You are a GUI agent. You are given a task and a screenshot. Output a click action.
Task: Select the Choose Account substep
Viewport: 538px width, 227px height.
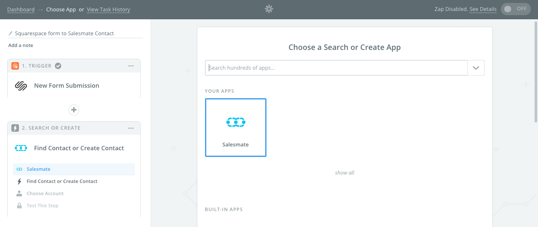pos(74,193)
